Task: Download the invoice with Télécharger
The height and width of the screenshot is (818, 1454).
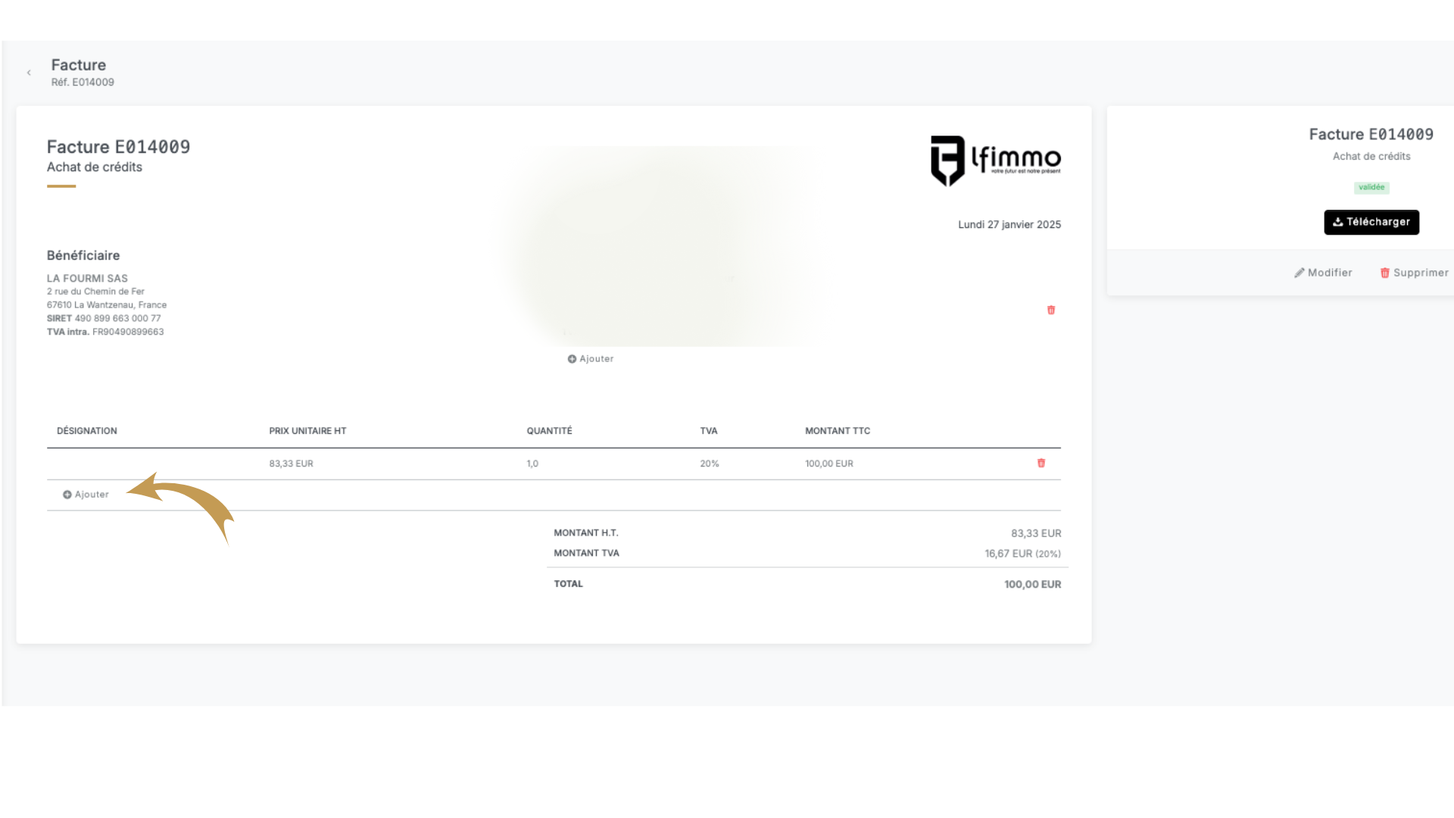Action: pyautogui.click(x=1371, y=222)
